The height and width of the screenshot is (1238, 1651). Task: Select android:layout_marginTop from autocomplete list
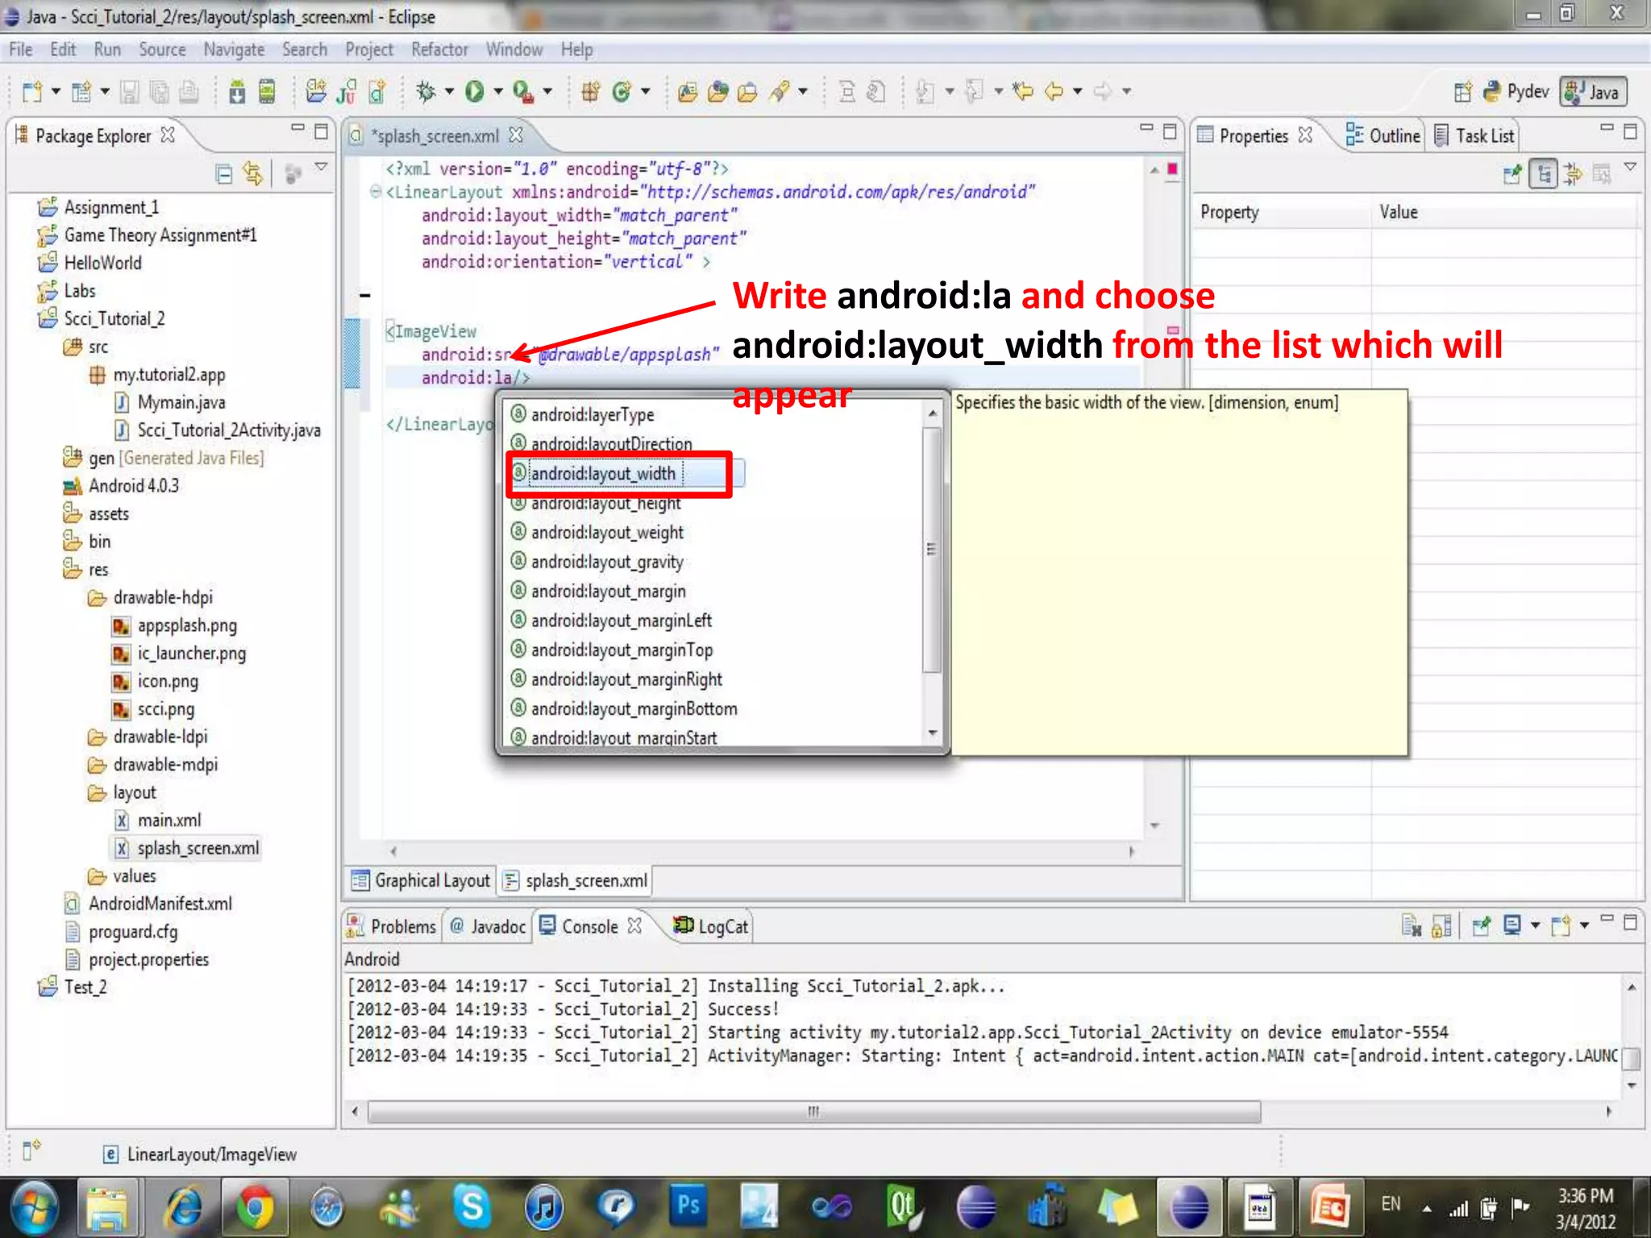[622, 650]
